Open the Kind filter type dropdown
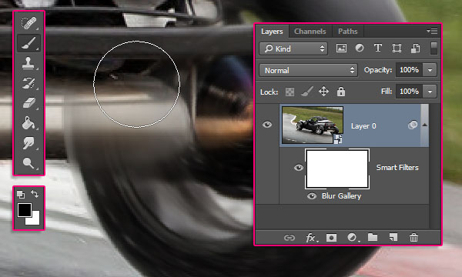Screen dimensions: 462x277 pos(293,48)
